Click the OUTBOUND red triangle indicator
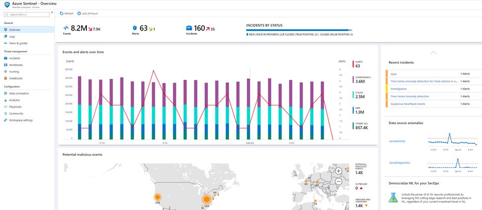 tap(361, 188)
